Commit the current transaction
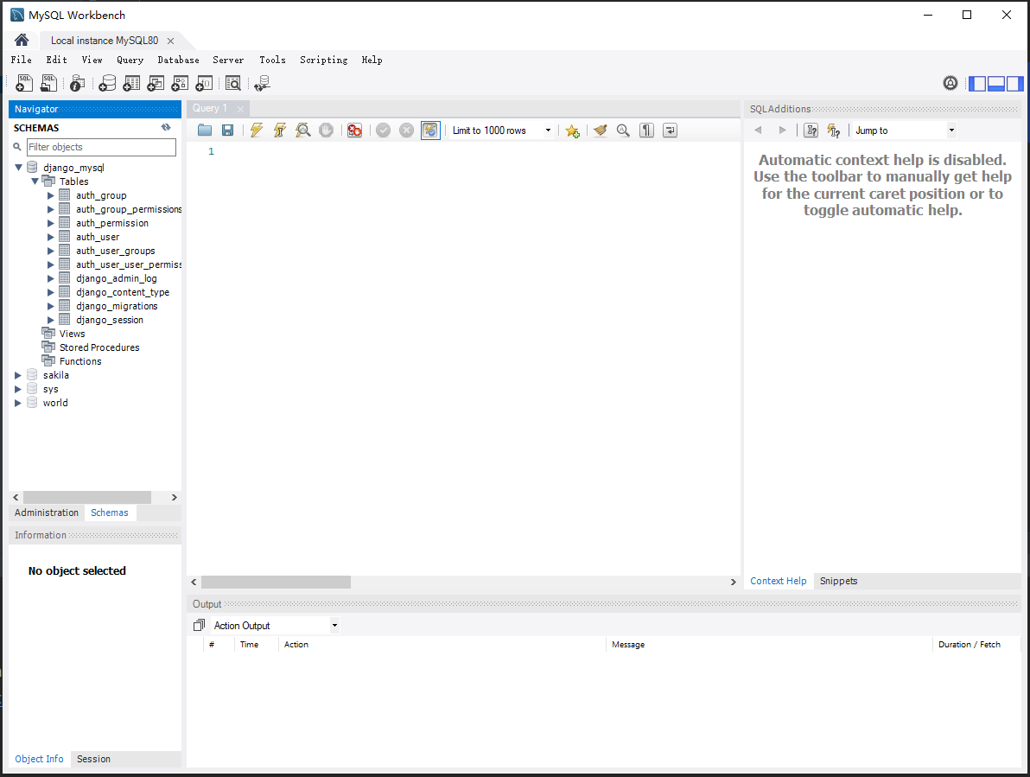This screenshot has height=777, width=1030. point(384,130)
